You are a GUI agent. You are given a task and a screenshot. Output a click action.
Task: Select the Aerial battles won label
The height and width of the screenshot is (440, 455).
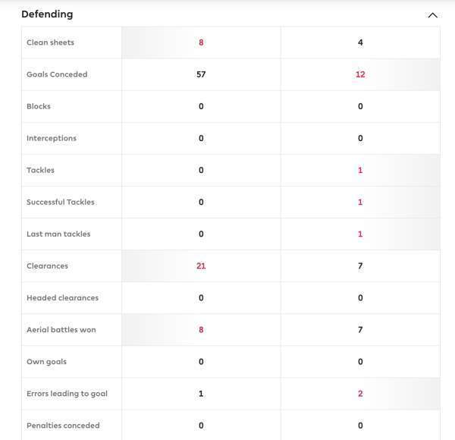(61, 329)
